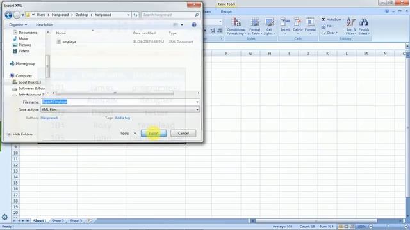Viewport: 410px width, 230px height.
Task: Adjust the Excel zoom slider
Action: pyautogui.click(x=388, y=227)
